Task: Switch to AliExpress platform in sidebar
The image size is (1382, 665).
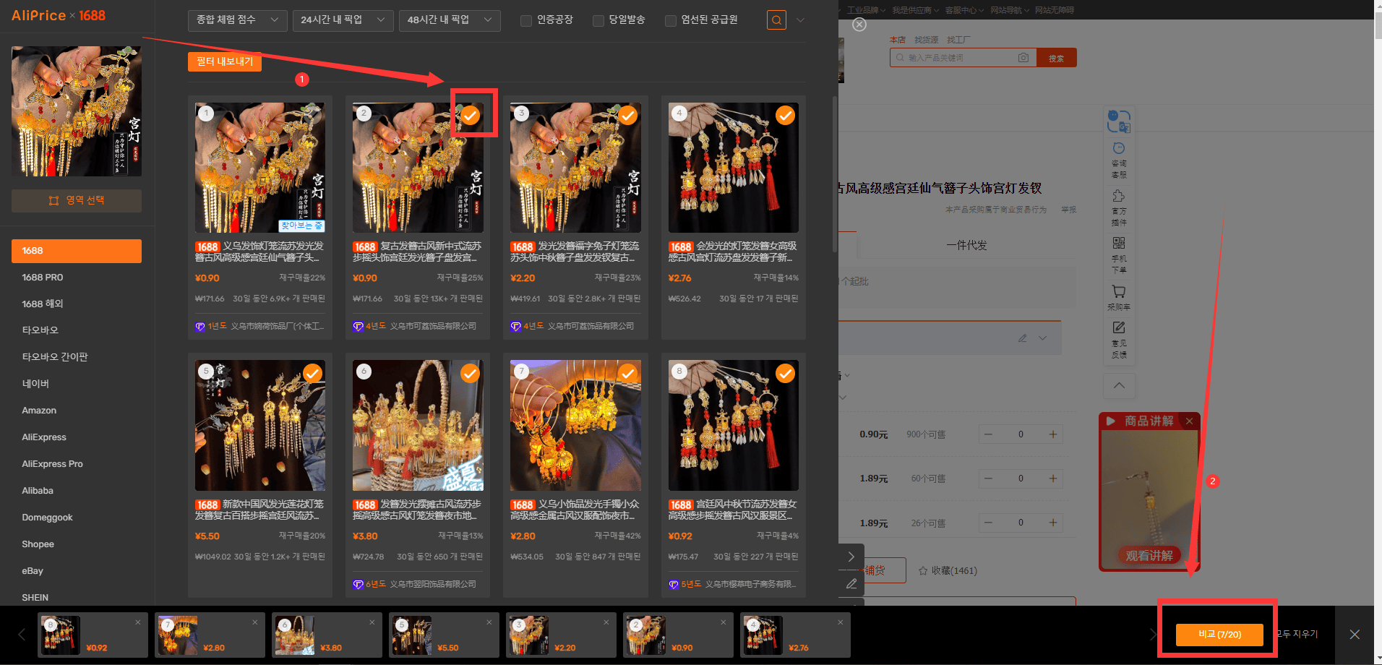Action: tap(44, 437)
